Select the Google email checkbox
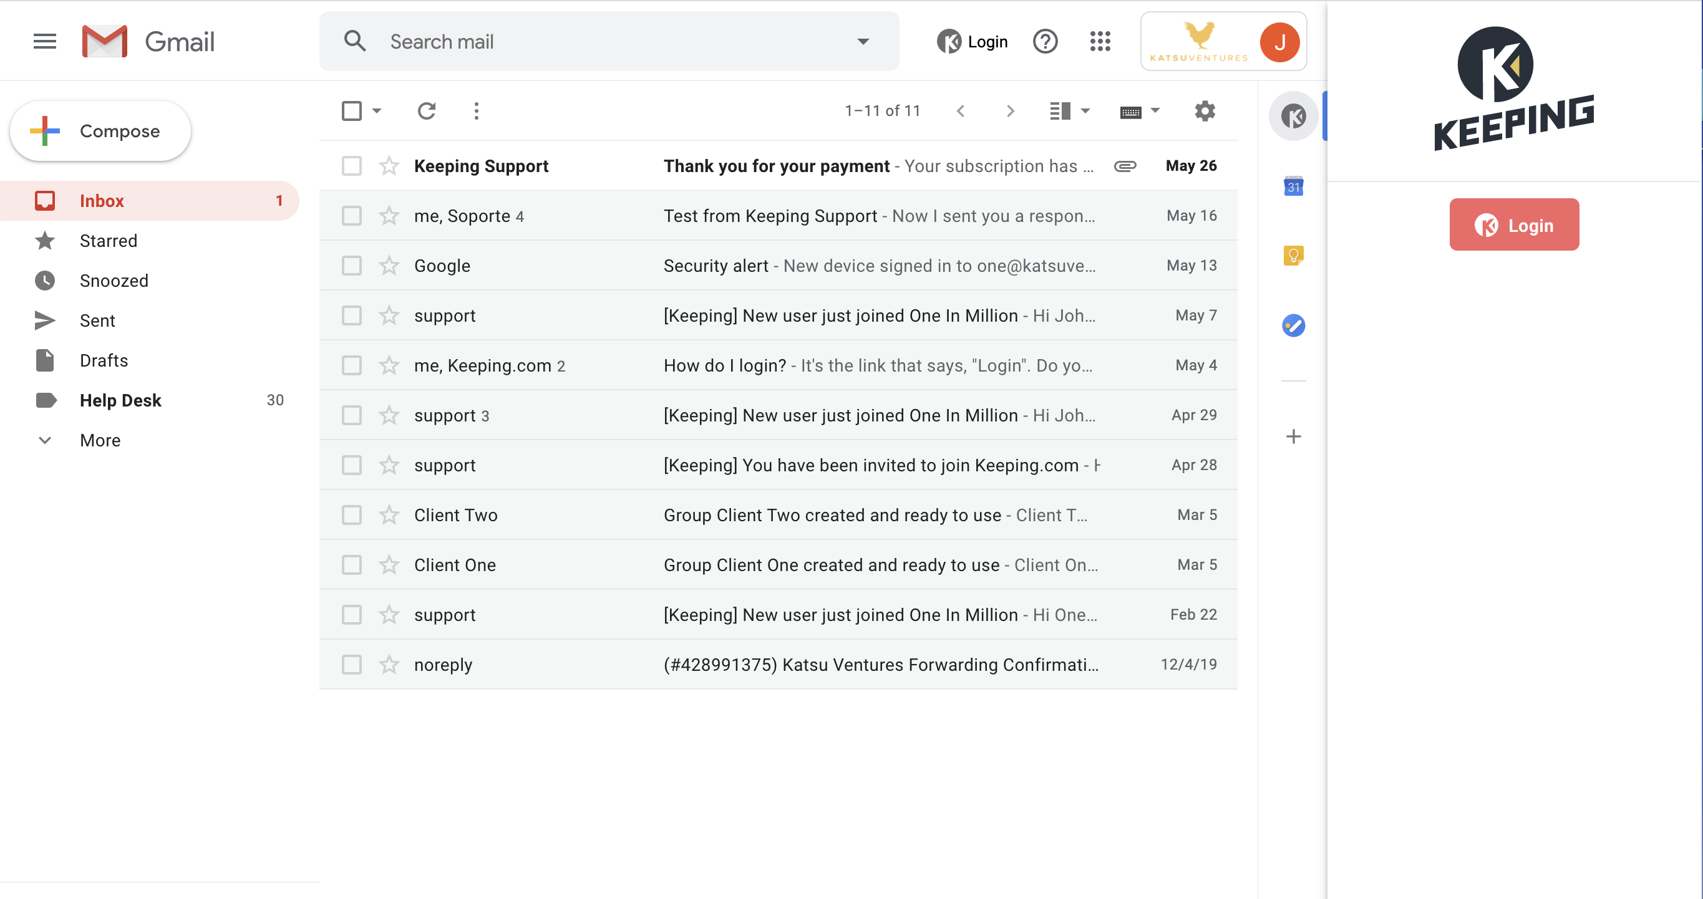 coord(352,266)
